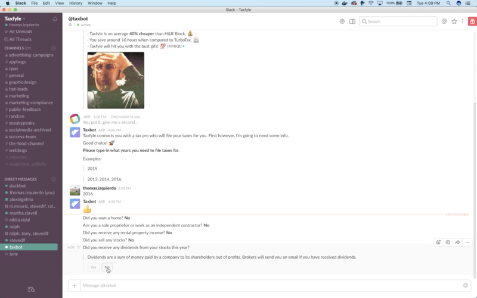Open conversation settings gear icon
The height and width of the screenshot is (298, 477).
342,21
